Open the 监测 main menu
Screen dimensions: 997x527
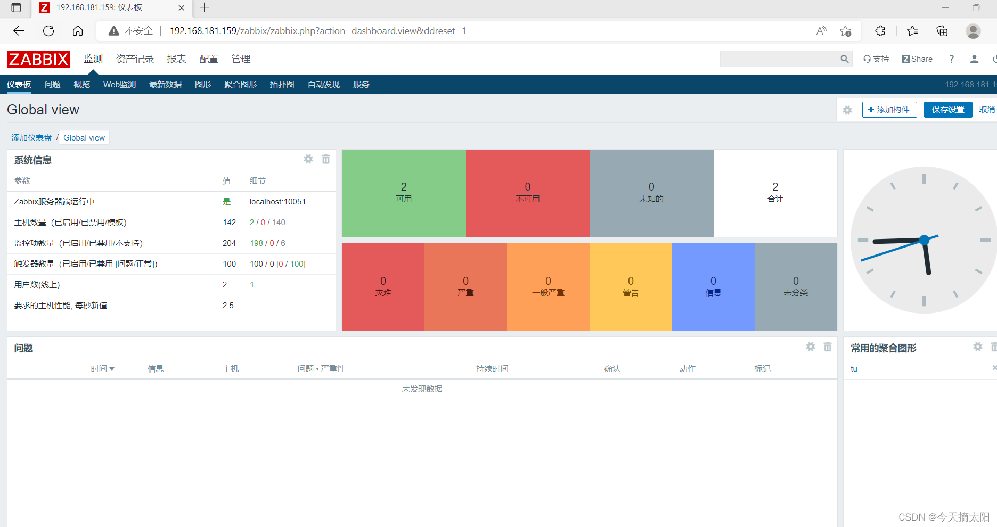click(93, 59)
